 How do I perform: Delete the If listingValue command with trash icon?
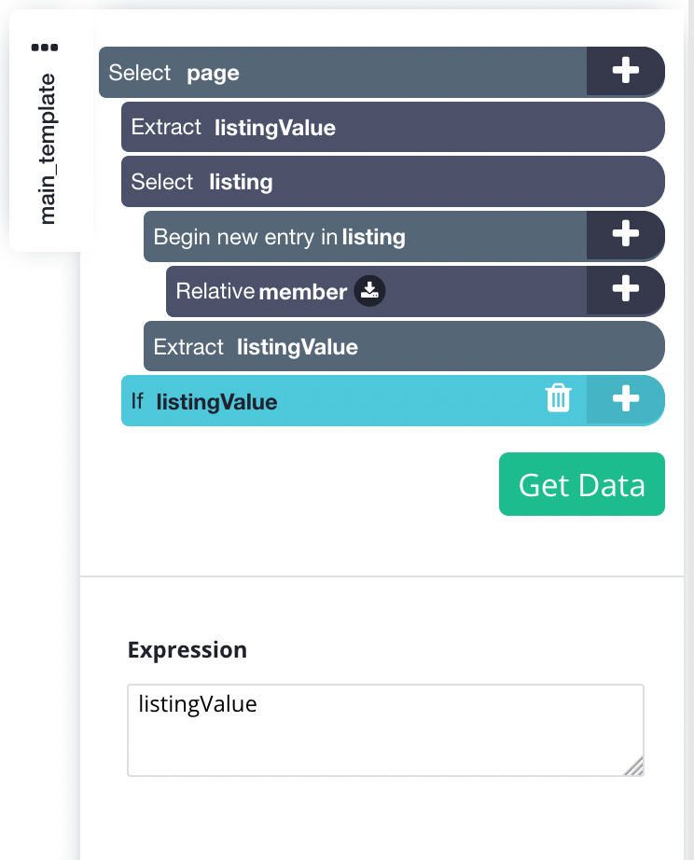click(x=558, y=398)
